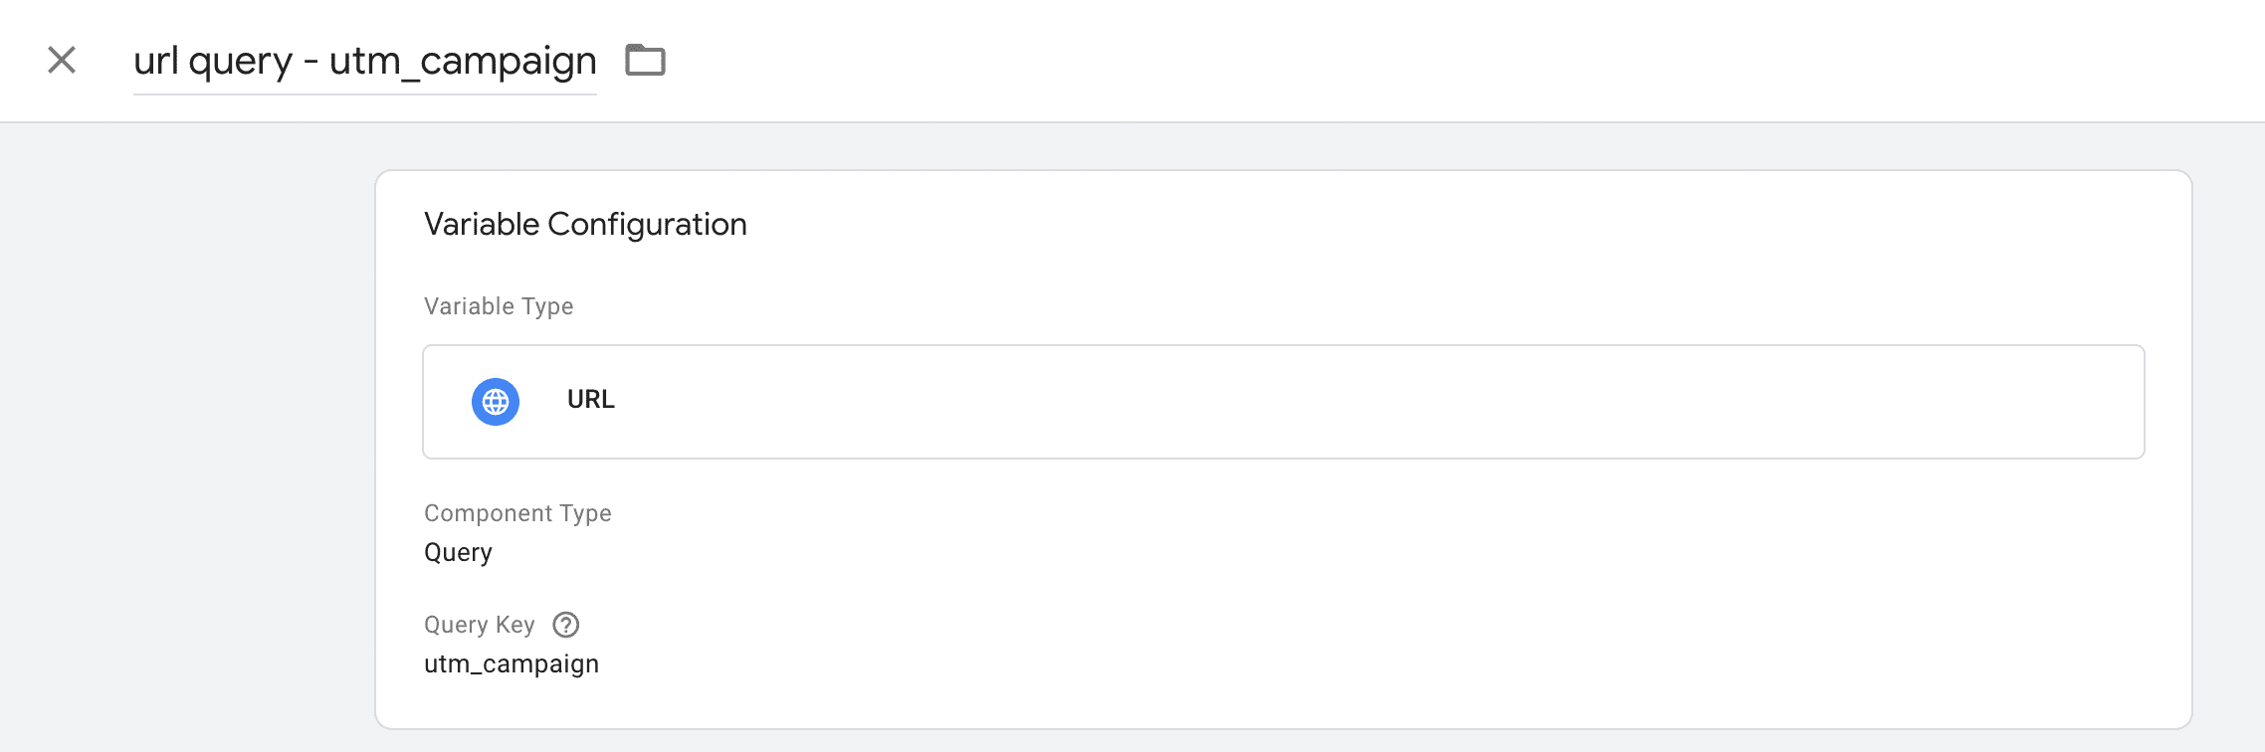Open the Query Key help tooltip icon
The image size is (2265, 752).
(x=566, y=625)
